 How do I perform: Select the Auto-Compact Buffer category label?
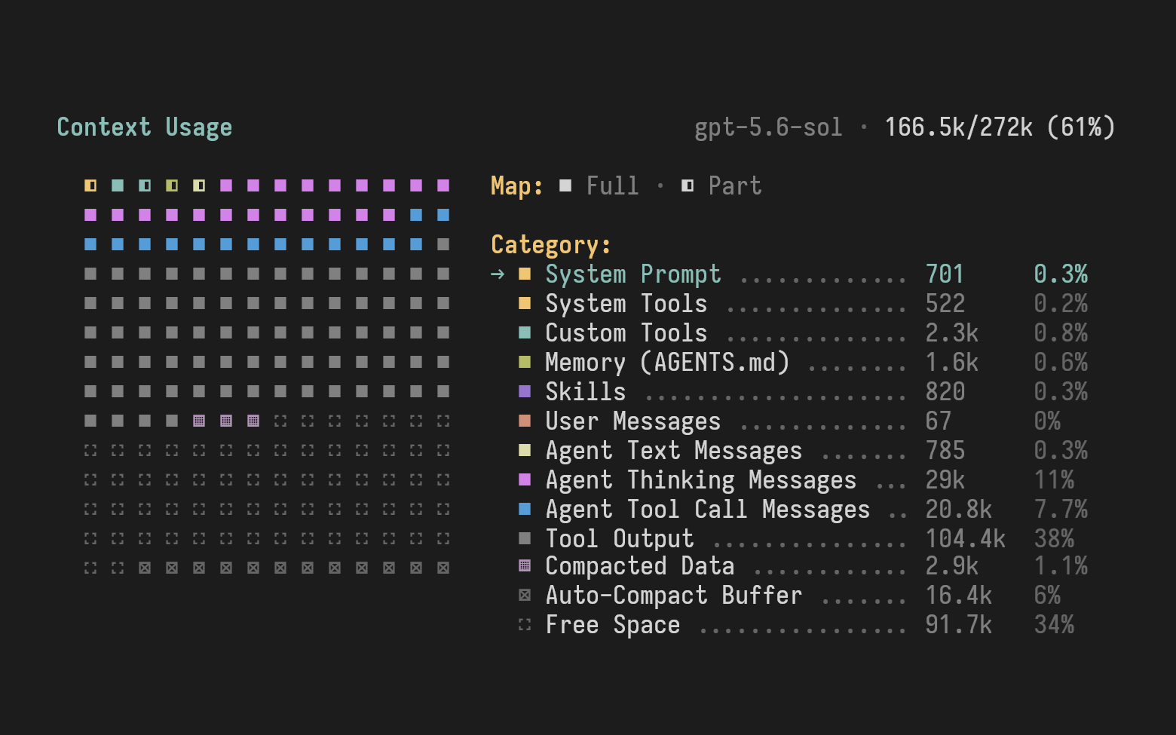[x=674, y=596]
